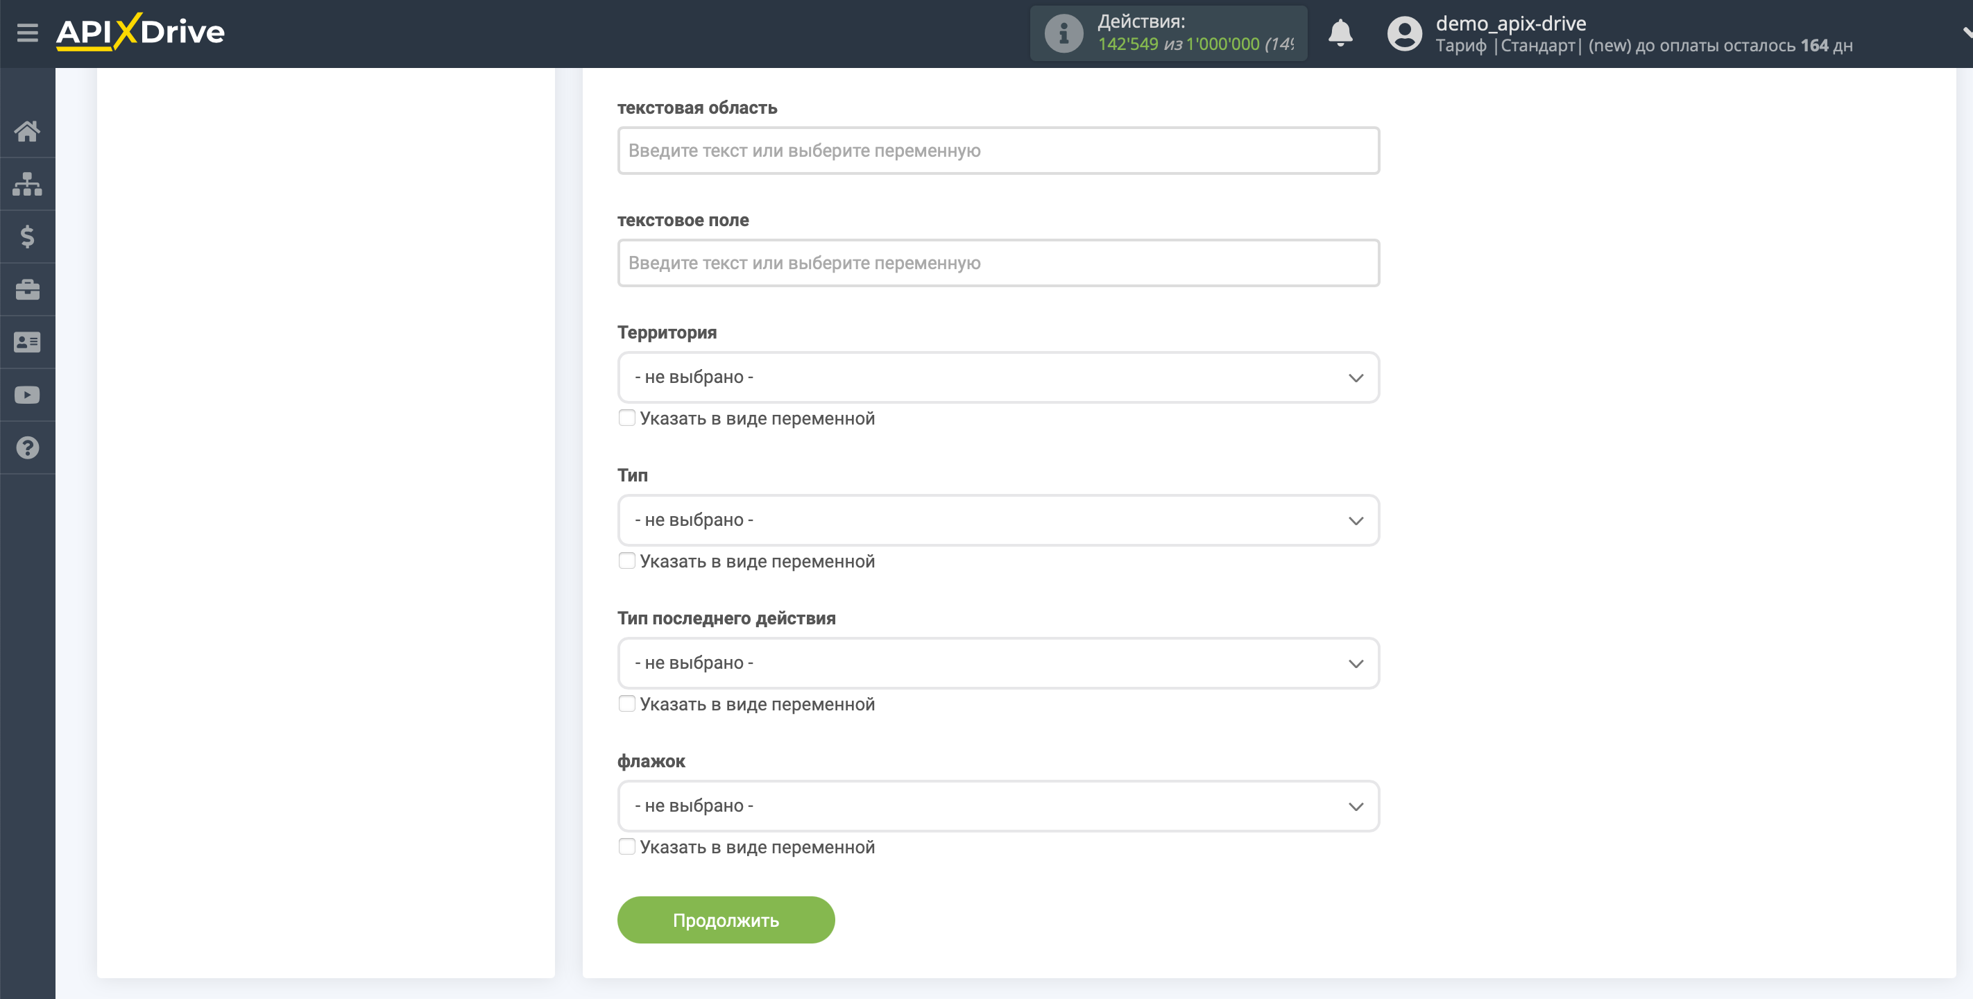
Task: Click the Продолжить button
Action: 726,920
